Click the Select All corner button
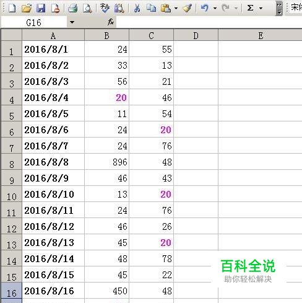The height and width of the screenshot is (303, 302). click(12, 35)
